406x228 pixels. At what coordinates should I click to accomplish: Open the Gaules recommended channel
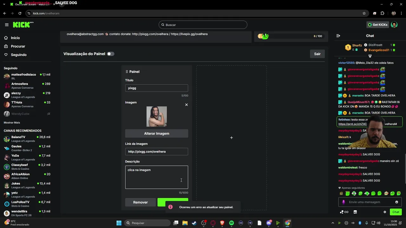(x=27, y=148)
